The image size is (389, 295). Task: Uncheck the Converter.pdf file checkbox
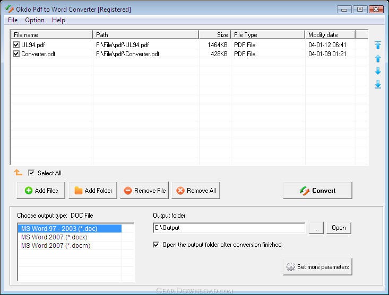tap(16, 53)
